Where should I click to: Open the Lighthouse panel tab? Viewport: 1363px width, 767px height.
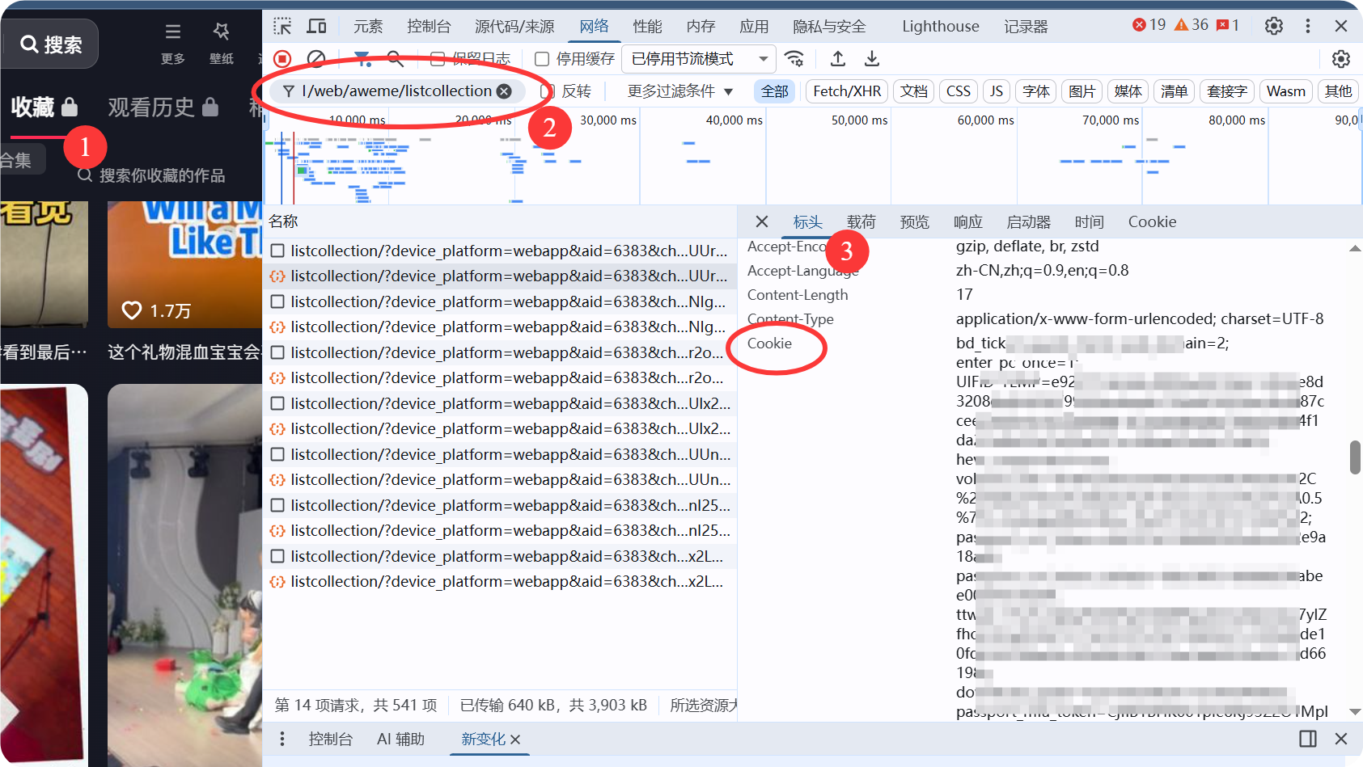click(x=940, y=27)
